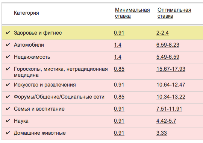Toggle checkmark next to Автомобили

pos(8,45)
